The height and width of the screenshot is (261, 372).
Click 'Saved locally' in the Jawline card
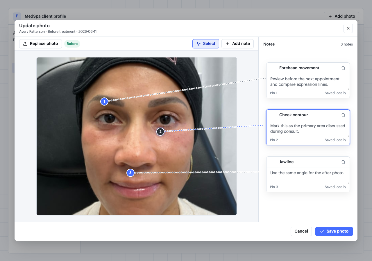click(x=335, y=187)
